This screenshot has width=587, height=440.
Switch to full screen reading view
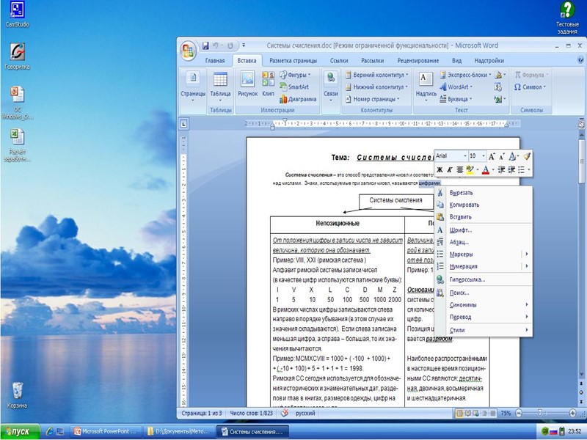click(467, 413)
